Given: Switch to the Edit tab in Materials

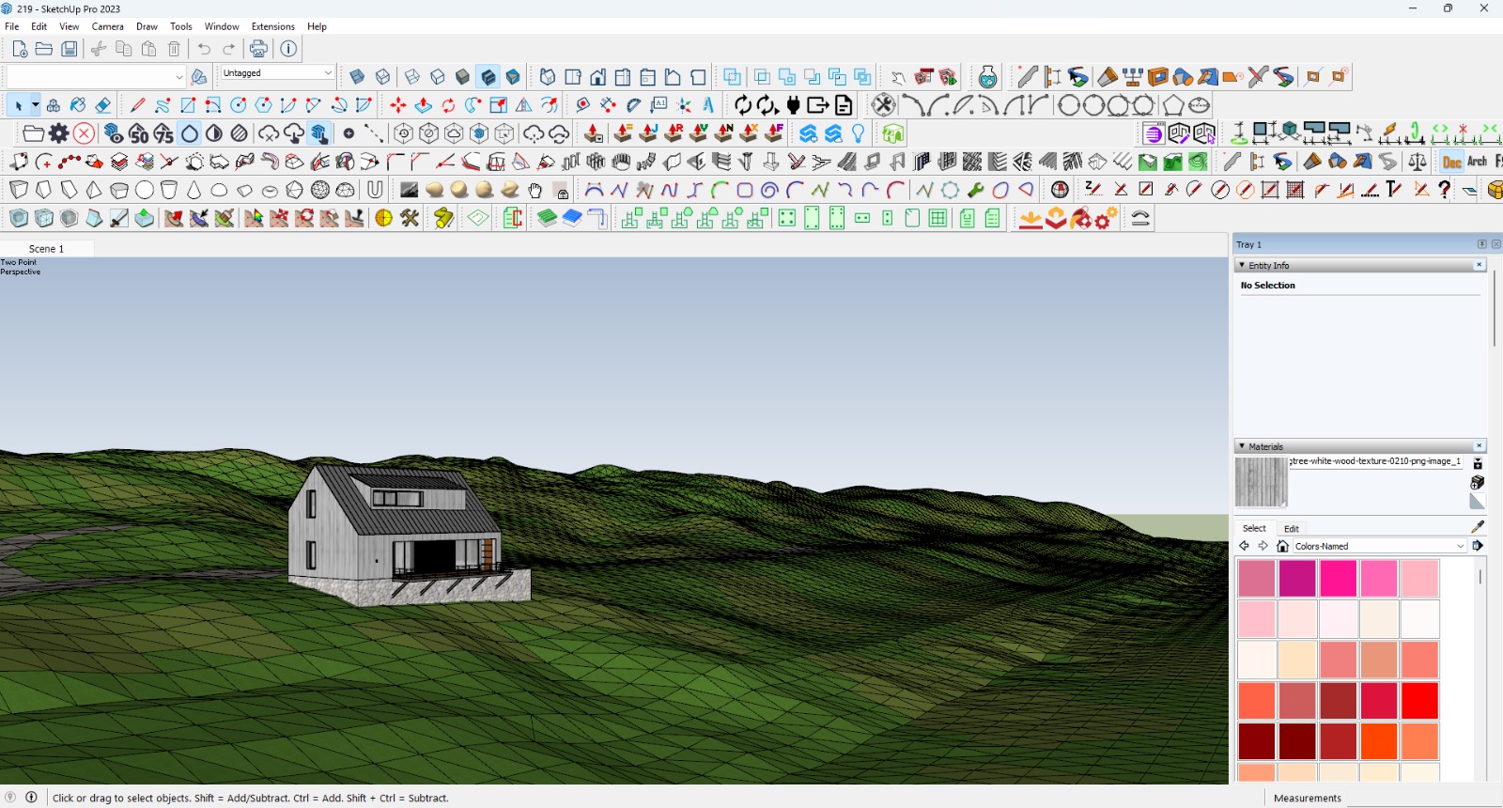Looking at the screenshot, I should 1292,529.
